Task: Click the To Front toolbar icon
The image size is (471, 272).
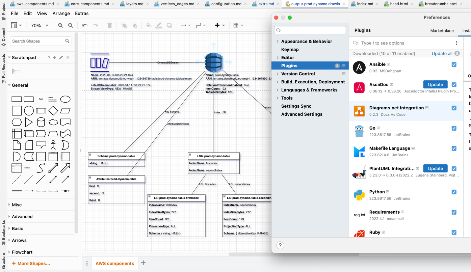Action: click(124, 25)
